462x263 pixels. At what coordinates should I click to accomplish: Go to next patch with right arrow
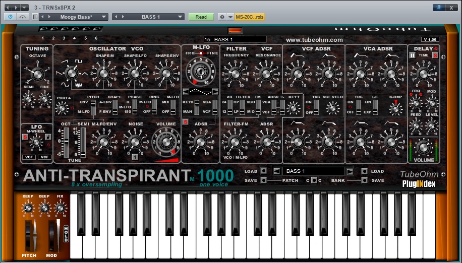tap(350, 171)
